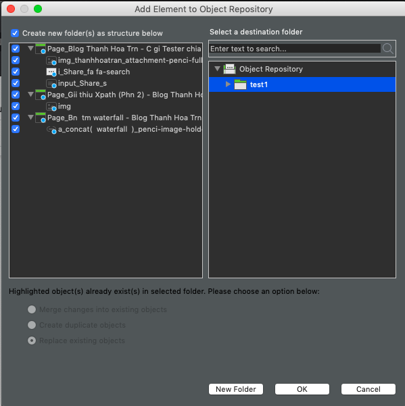The image size is (405, 406).
Task: Collapse the Page_Gii thiu Xpath node
Action: (30, 95)
